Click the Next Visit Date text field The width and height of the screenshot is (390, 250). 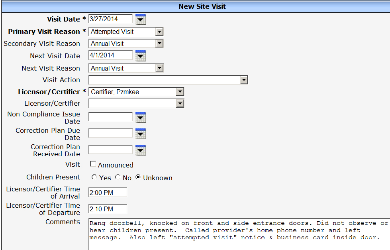click(x=110, y=55)
